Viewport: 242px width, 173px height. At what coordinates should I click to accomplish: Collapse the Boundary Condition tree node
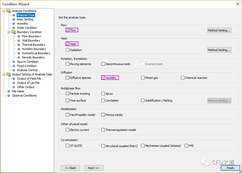(9, 32)
